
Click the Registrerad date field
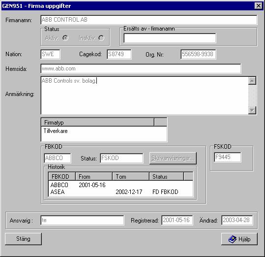click(x=177, y=220)
